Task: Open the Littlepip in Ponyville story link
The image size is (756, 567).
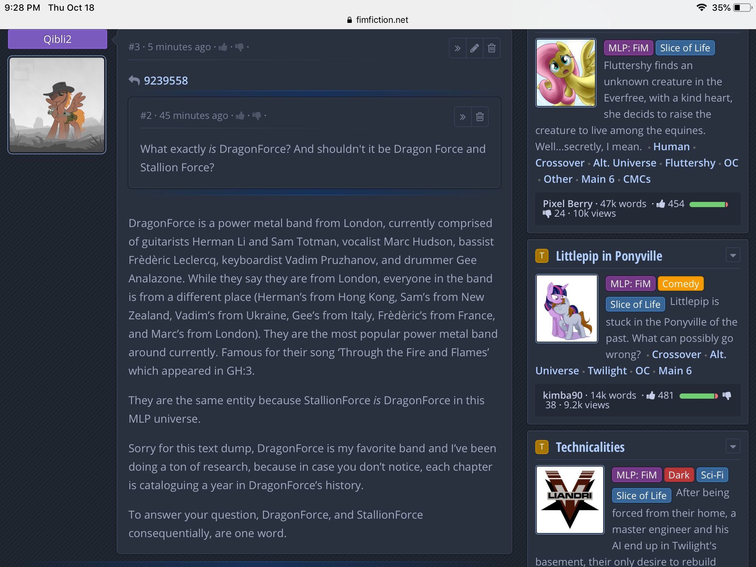Action: [609, 256]
